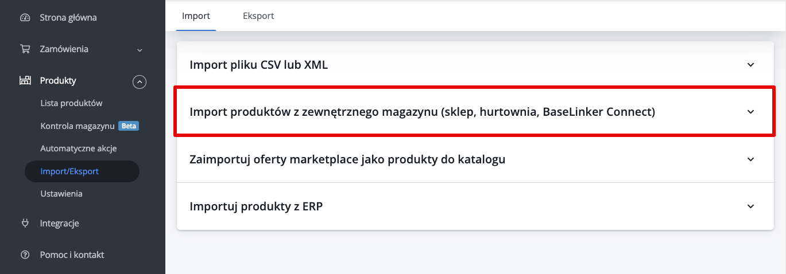Expand external warehouse import section chevron
The width and height of the screenshot is (786, 274).
pyautogui.click(x=750, y=112)
